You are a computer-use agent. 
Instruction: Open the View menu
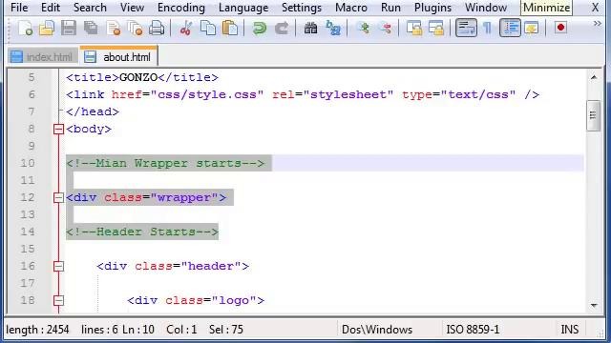click(132, 8)
